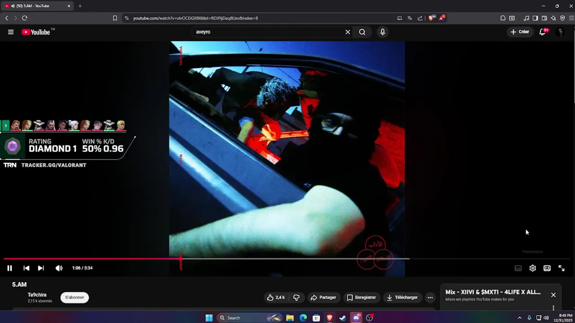Open File Explorer from taskbar
Viewport: 575px width, 323px height.
[290, 318]
